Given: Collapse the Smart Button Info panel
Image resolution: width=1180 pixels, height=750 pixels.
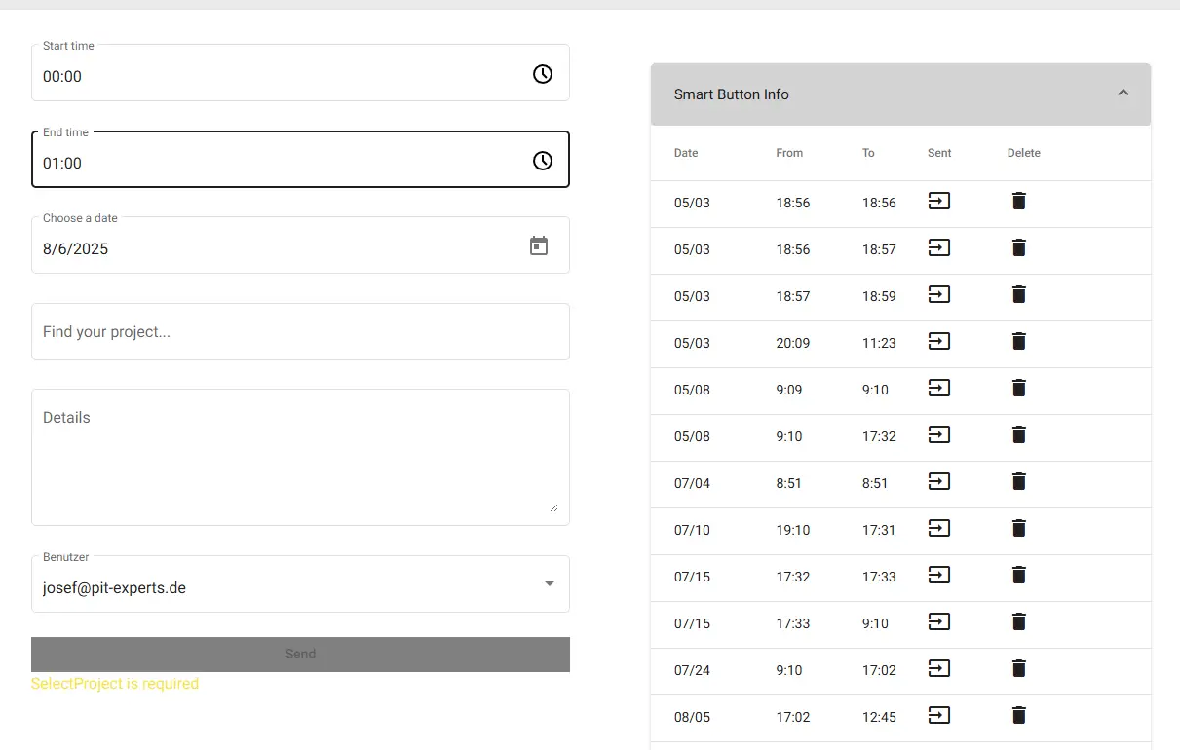Looking at the screenshot, I should (x=1123, y=94).
